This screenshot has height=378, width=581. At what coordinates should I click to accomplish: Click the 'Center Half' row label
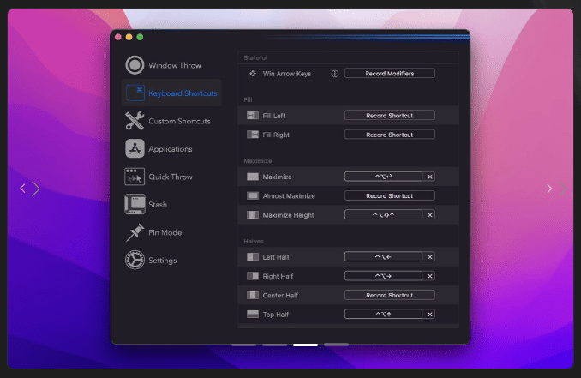(x=280, y=296)
